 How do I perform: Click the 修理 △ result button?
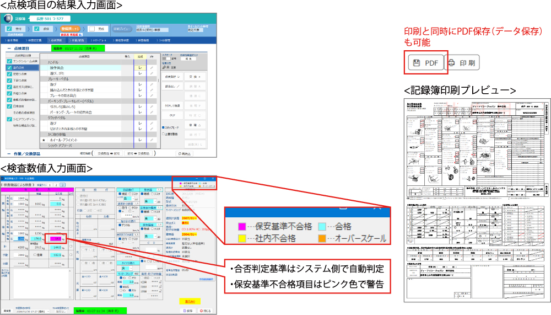[x=195, y=125]
